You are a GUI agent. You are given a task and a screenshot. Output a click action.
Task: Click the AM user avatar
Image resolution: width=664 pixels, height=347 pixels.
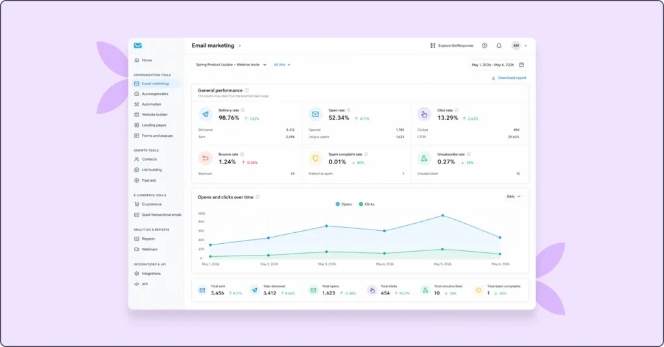click(x=516, y=45)
